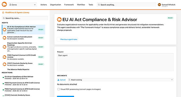Open the finished EU AI Act Compliance recent run
The image size is (181, 97).
pos(19,77)
